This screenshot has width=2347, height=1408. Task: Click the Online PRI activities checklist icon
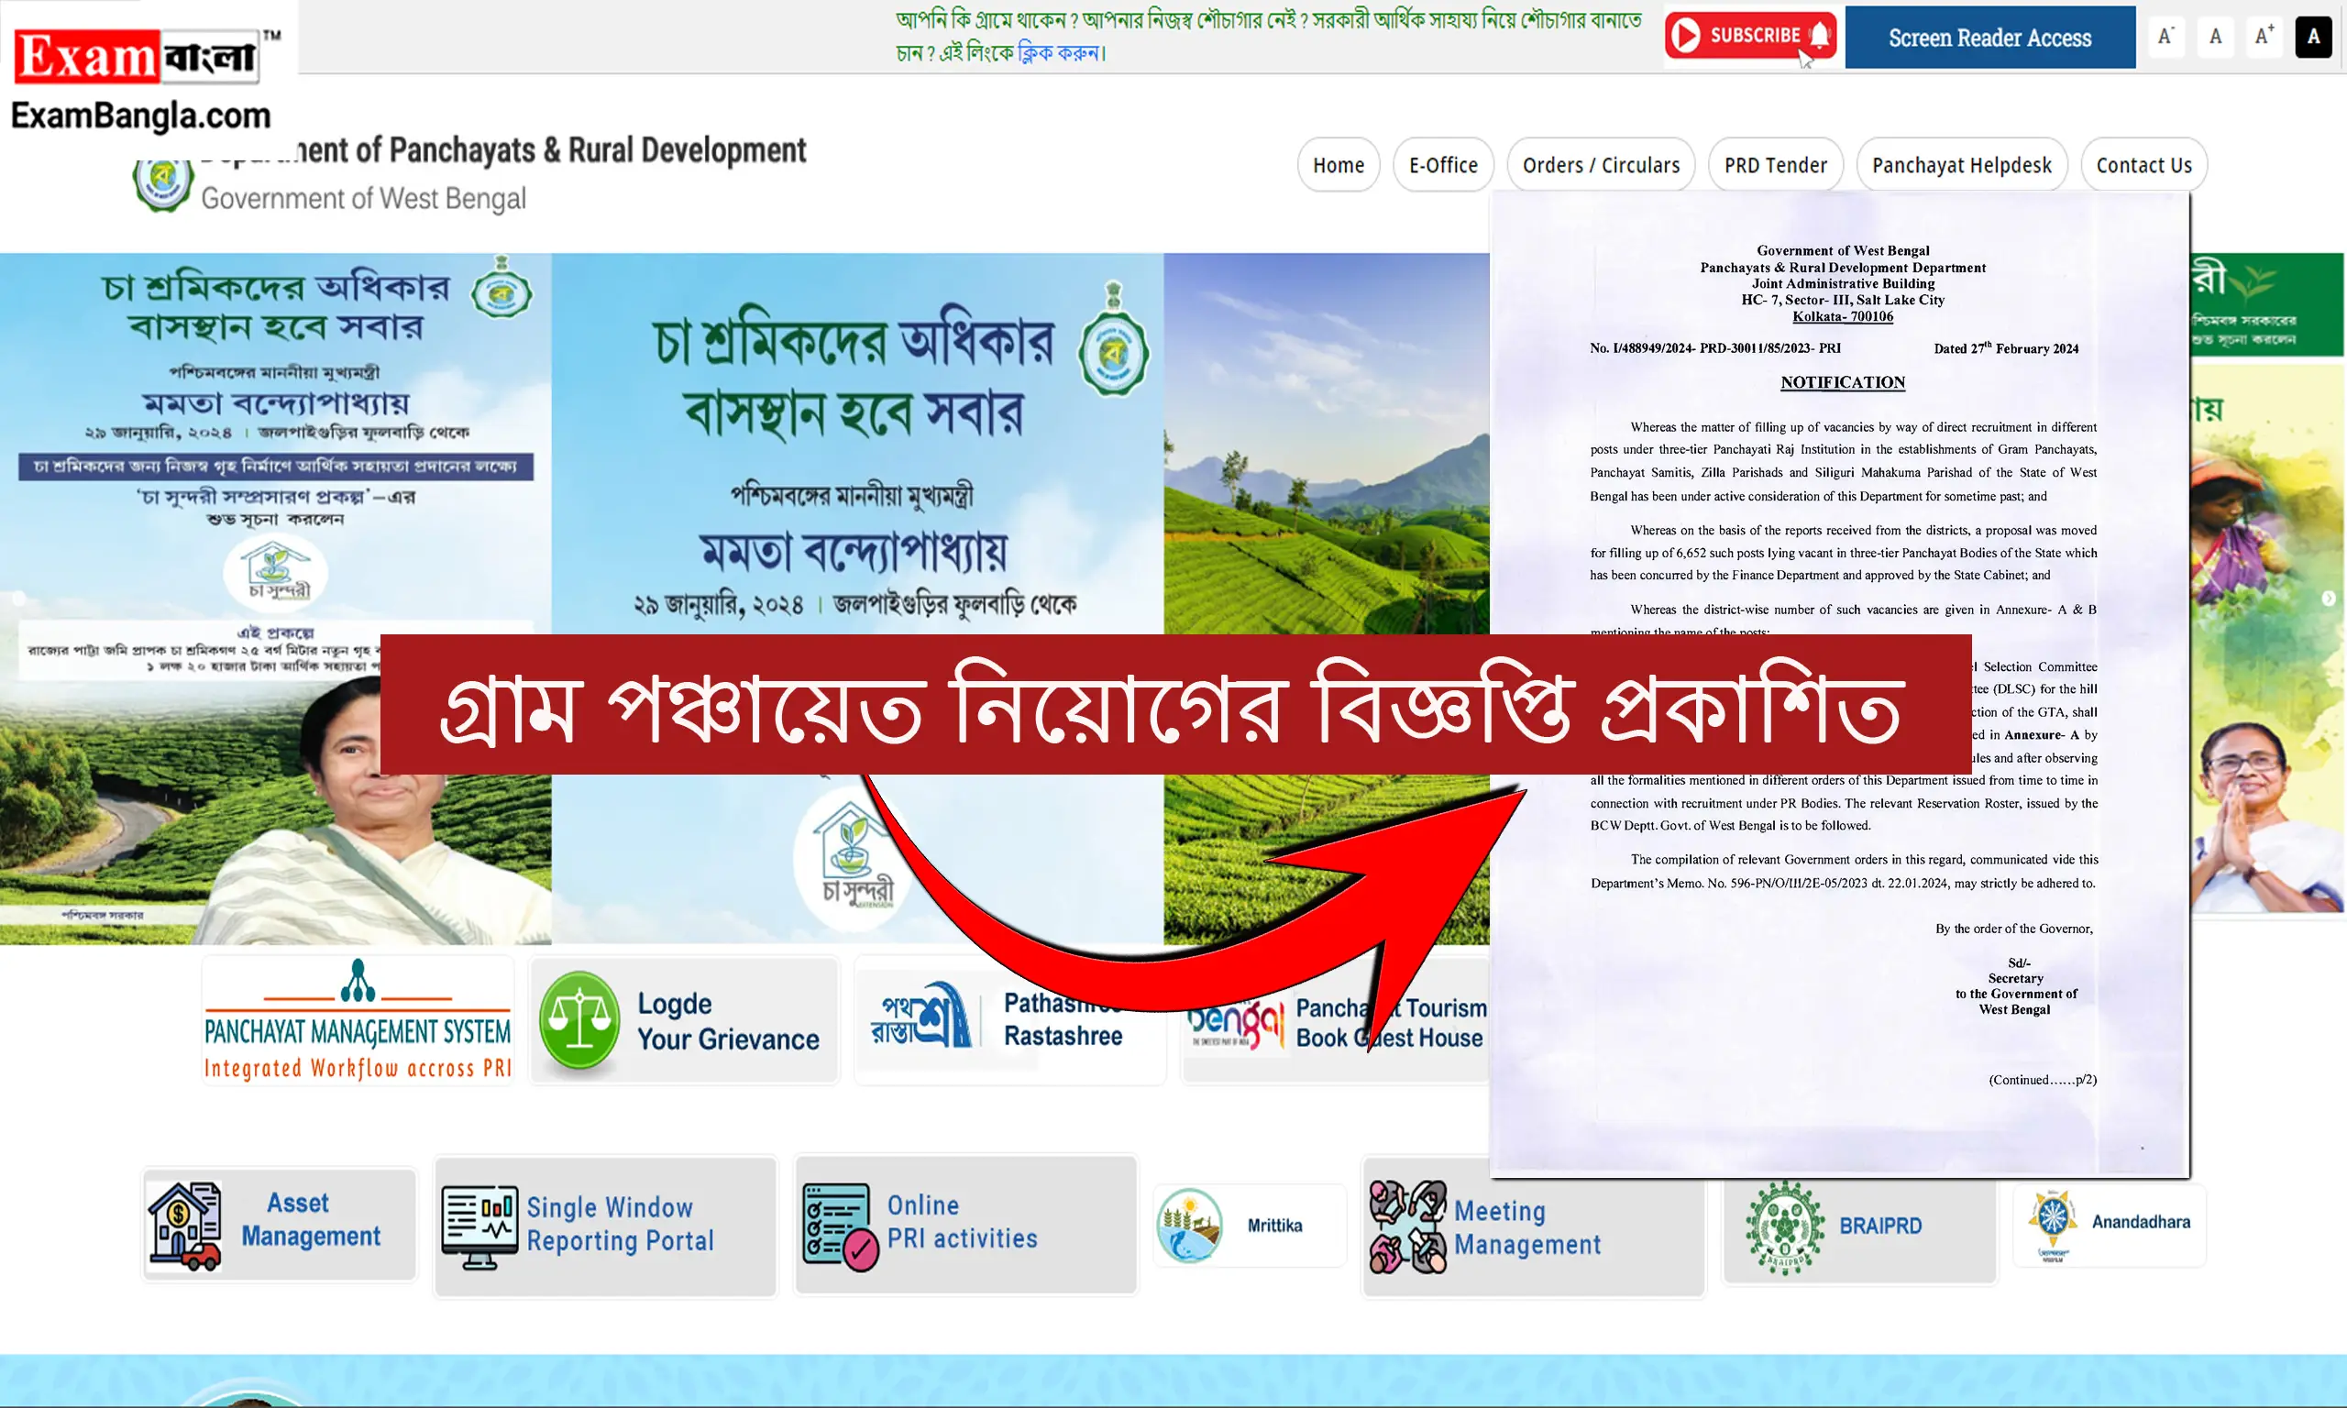click(x=840, y=1226)
